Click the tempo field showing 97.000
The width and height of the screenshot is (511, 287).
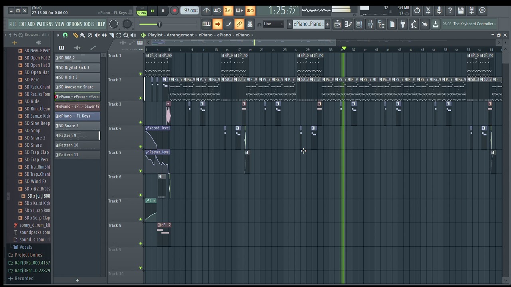(x=190, y=11)
